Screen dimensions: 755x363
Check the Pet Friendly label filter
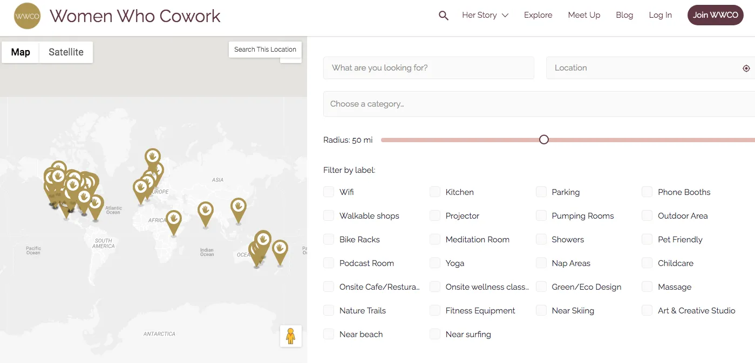pyautogui.click(x=647, y=240)
